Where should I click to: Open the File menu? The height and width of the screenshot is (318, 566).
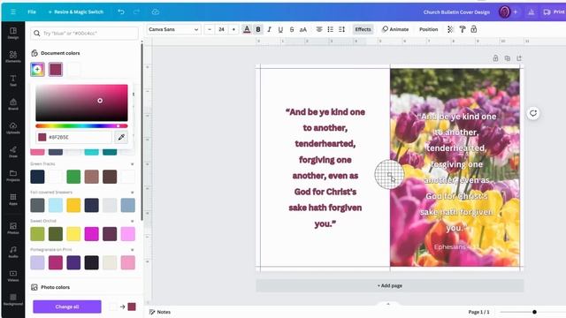coord(32,11)
